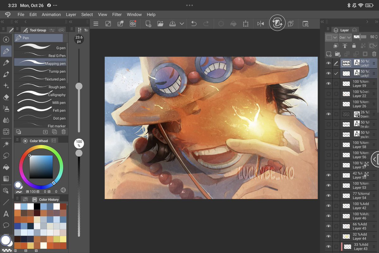
Task: Open the Window menu
Action: pyautogui.click(x=134, y=15)
